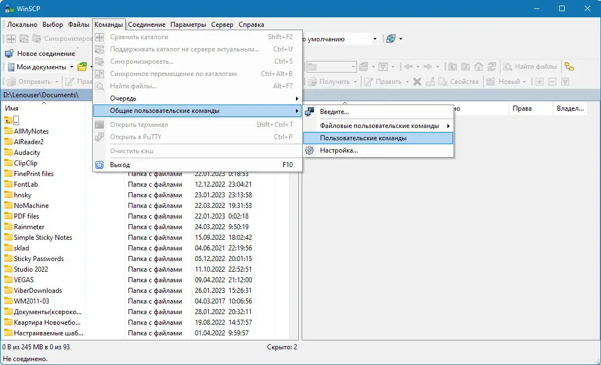Click the keep remote directory up-to-date toolbar icon
601x365 pixels.
coord(24,39)
